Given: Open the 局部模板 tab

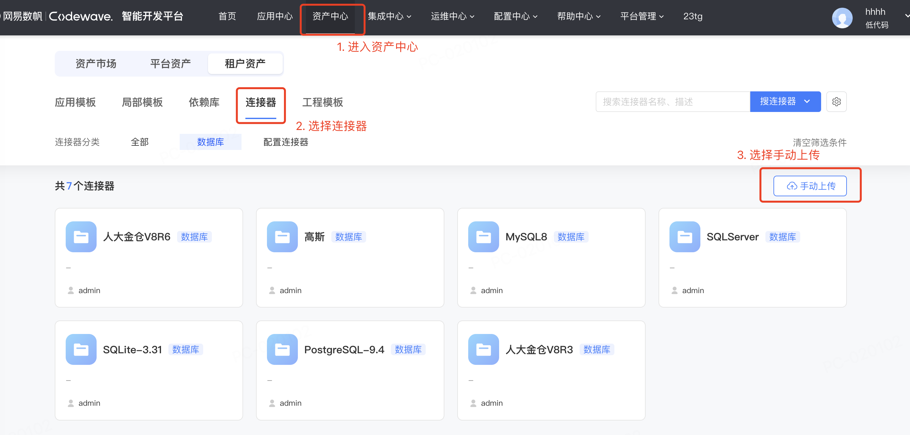Looking at the screenshot, I should click(142, 102).
